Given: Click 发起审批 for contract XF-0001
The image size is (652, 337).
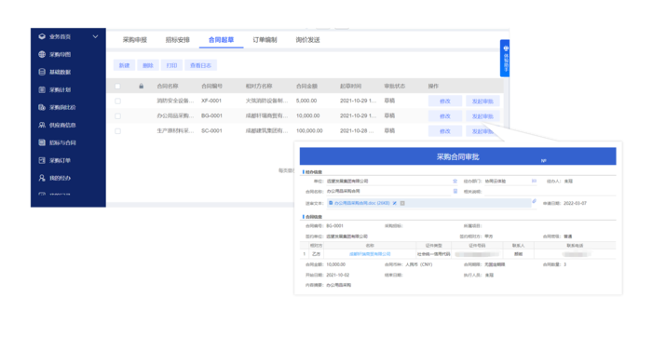Looking at the screenshot, I should 482,101.
